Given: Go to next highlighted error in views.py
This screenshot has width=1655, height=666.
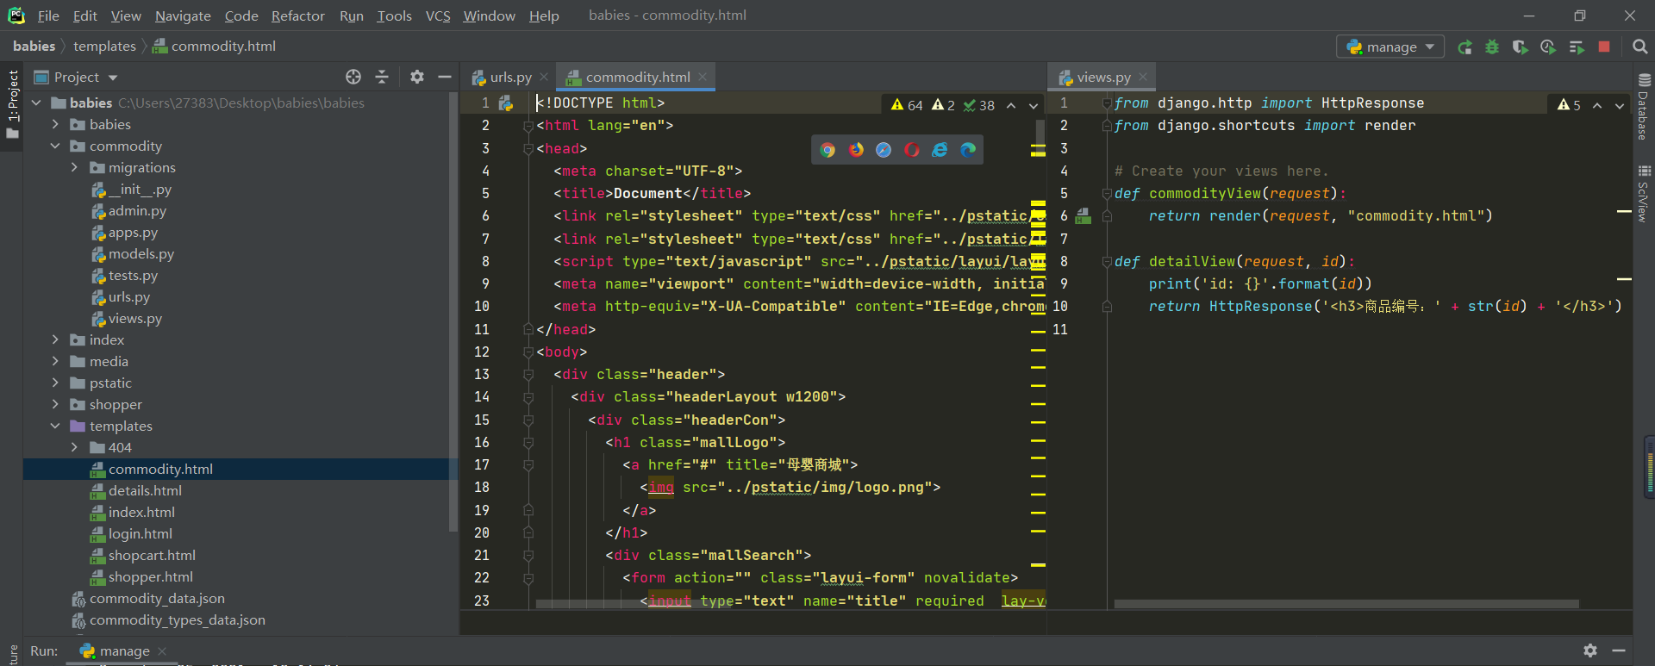Looking at the screenshot, I should pyautogui.click(x=1620, y=105).
